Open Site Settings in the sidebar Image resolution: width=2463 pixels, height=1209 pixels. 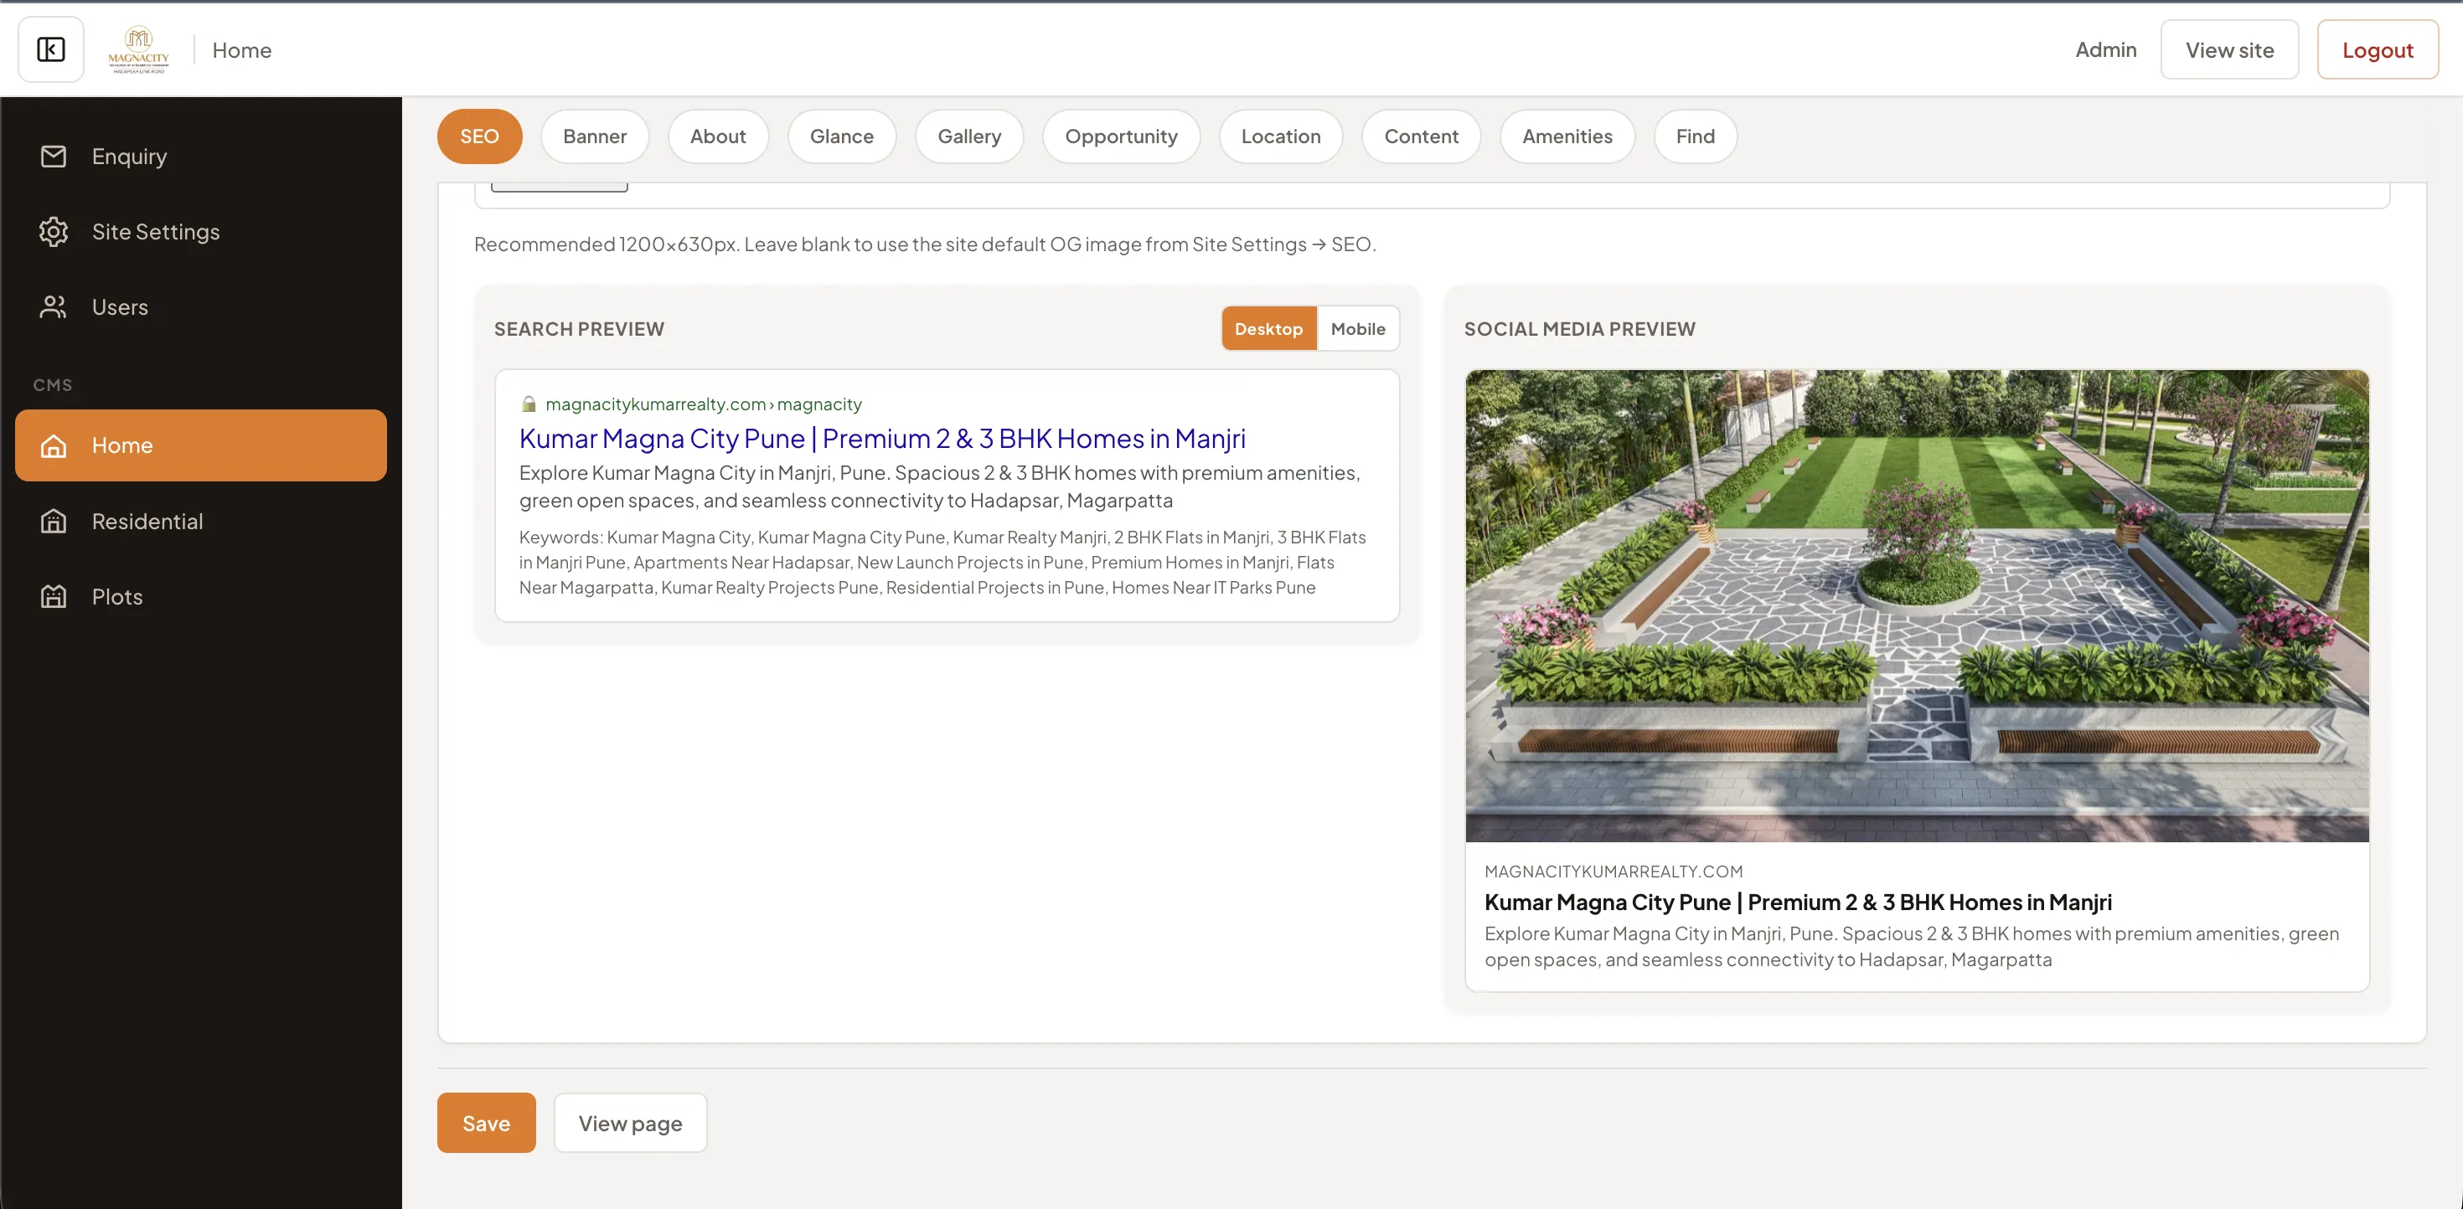[x=201, y=231]
